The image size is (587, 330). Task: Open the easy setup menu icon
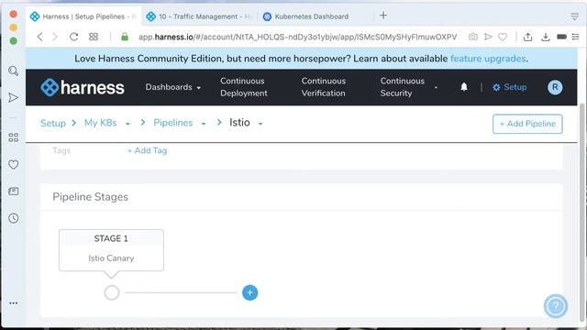pos(575,37)
